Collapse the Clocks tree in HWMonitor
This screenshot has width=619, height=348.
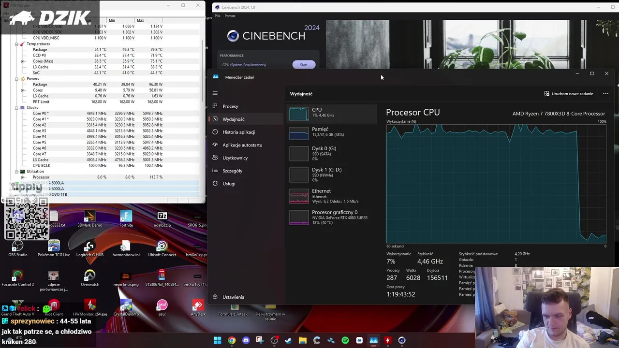pyautogui.click(x=16, y=108)
